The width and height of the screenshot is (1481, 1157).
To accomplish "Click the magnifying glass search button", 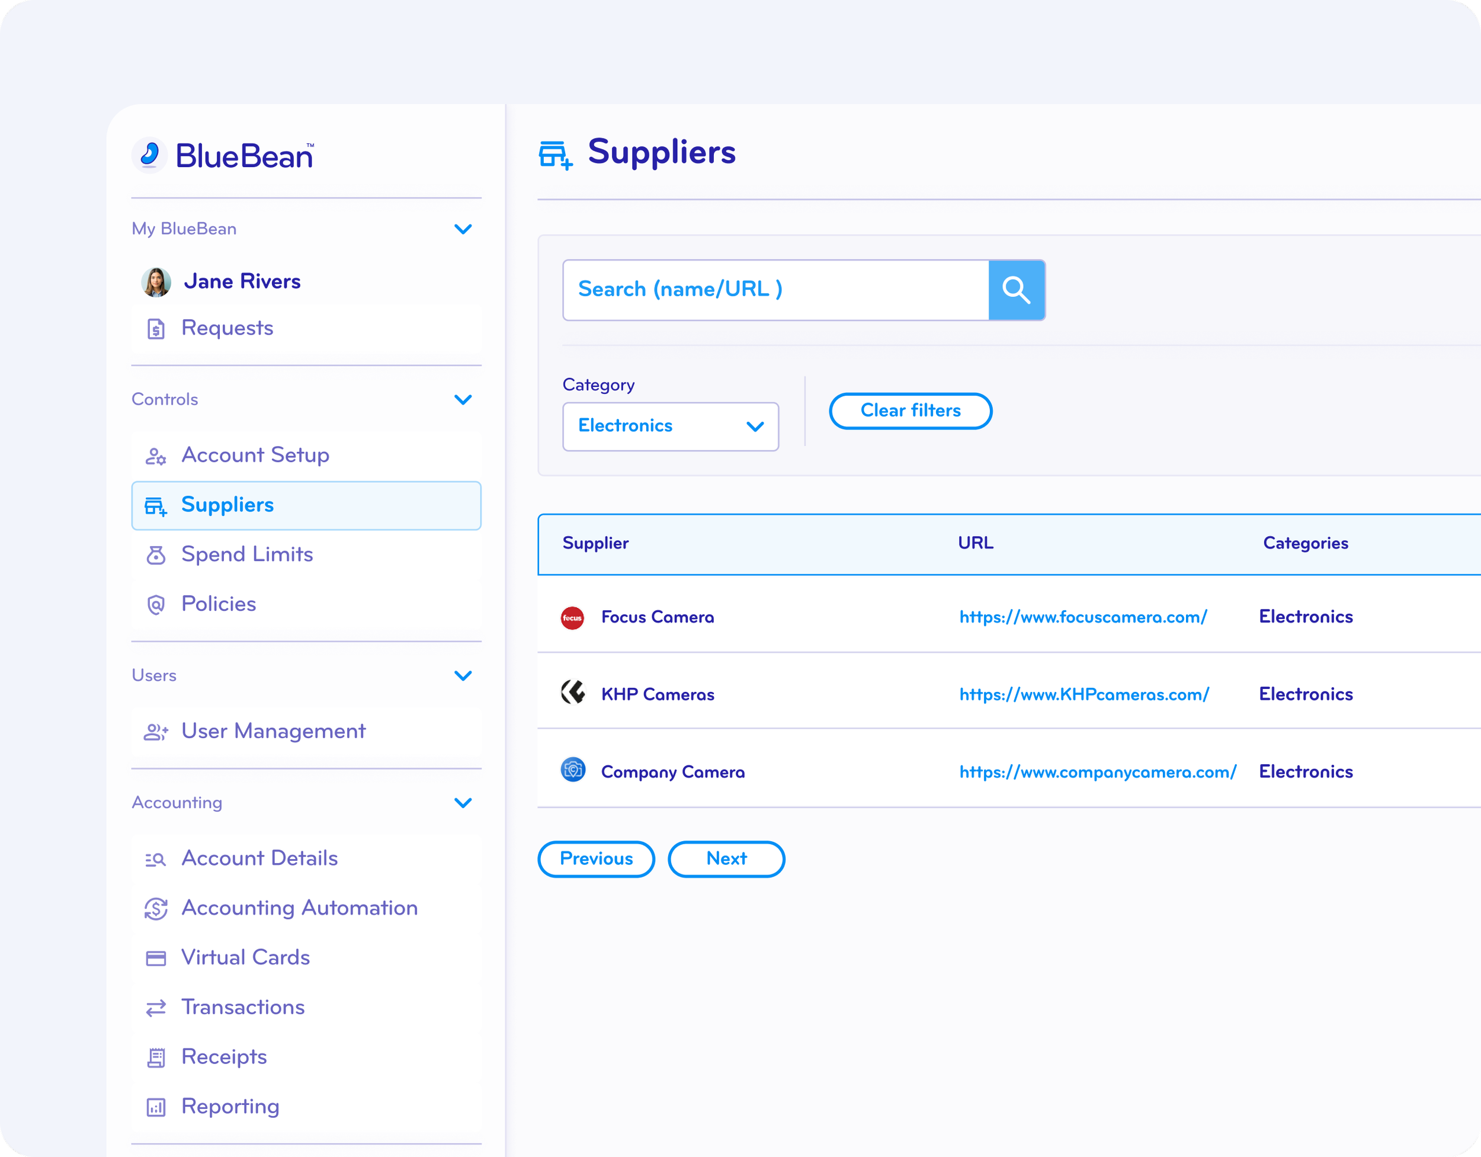I will tap(1017, 290).
